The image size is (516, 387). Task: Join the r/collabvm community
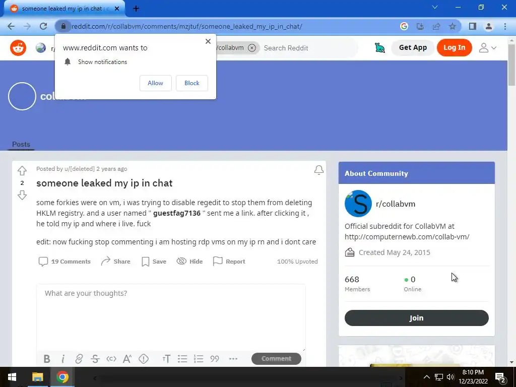point(416,318)
